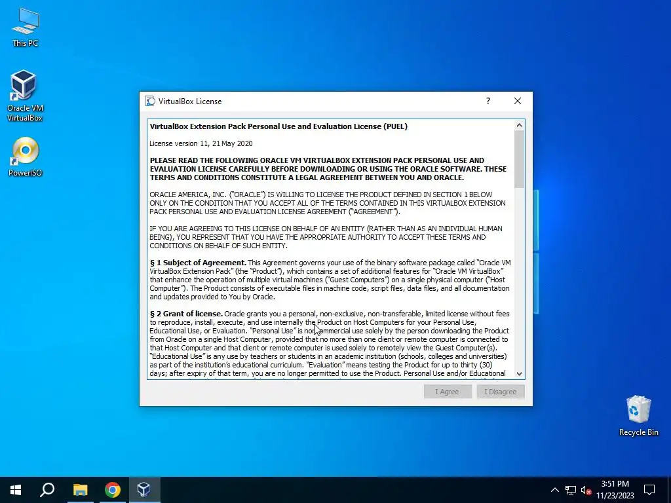
Task: Click 'License version 11, 21 May 2020' text
Action: click(x=201, y=143)
